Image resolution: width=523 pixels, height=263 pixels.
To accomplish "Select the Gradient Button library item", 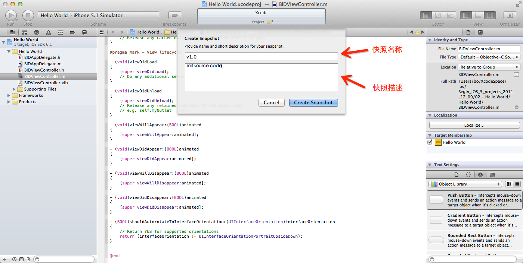I will tap(474, 220).
